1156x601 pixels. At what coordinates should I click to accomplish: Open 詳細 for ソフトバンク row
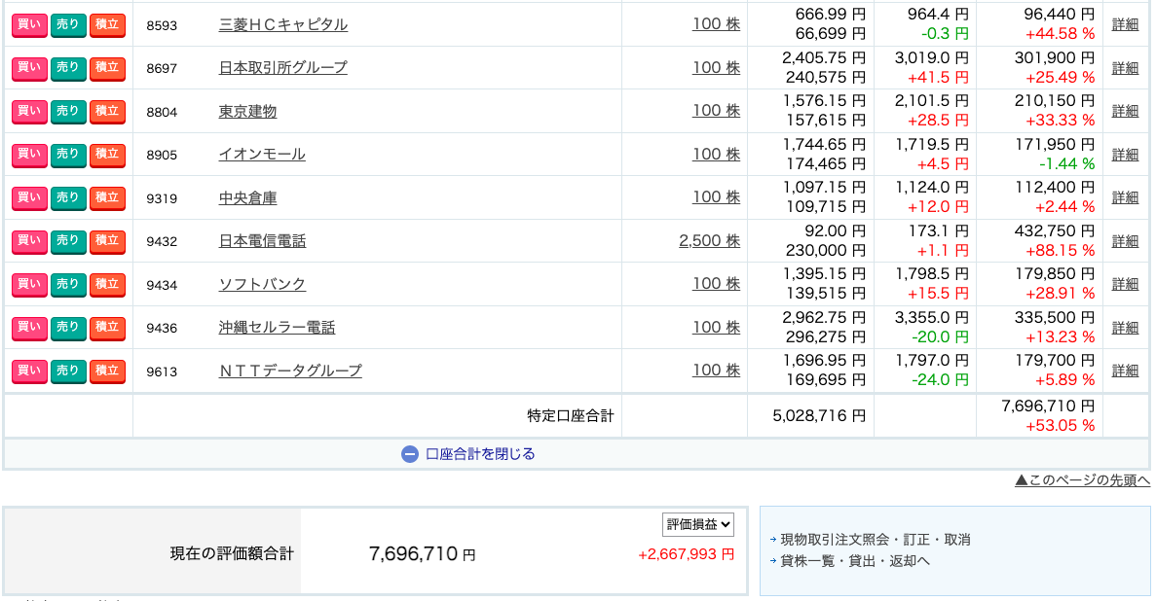1125,284
